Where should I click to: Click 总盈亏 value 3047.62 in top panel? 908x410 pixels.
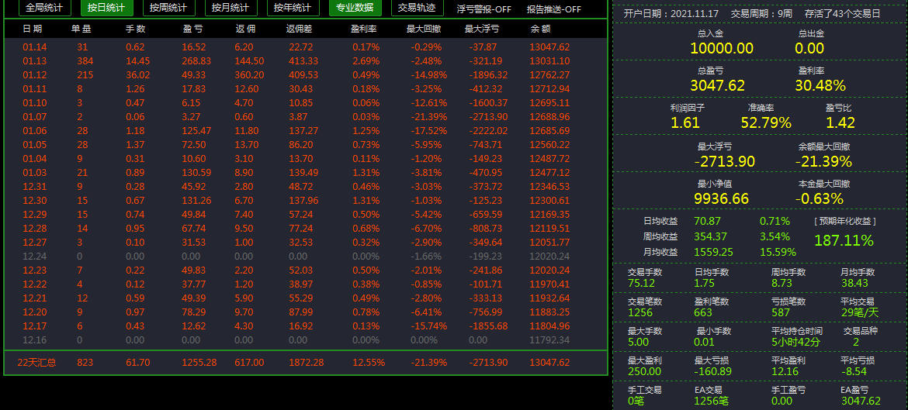pyautogui.click(x=718, y=85)
